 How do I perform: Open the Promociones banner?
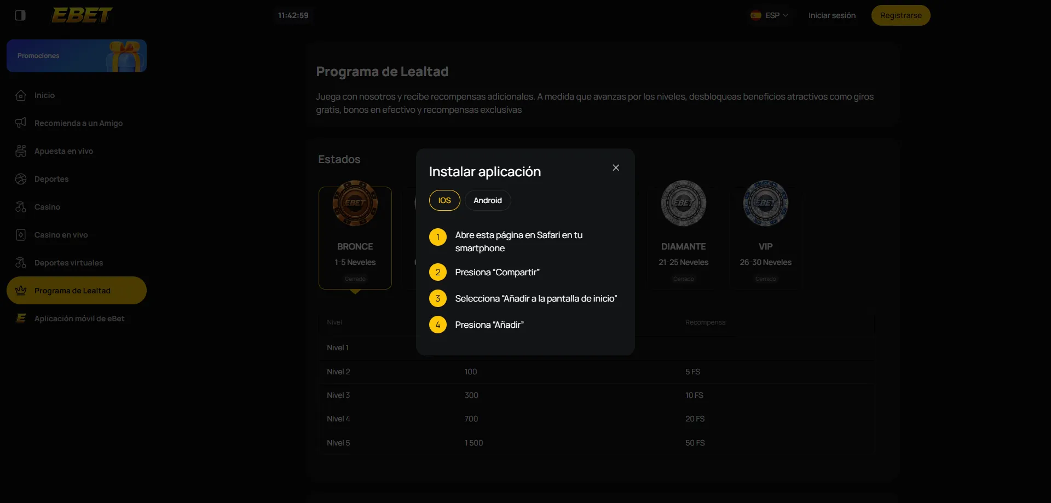pos(77,56)
